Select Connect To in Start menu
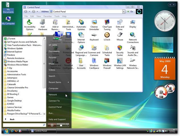The width and height of the screenshot is (180, 136). click(54, 101)
